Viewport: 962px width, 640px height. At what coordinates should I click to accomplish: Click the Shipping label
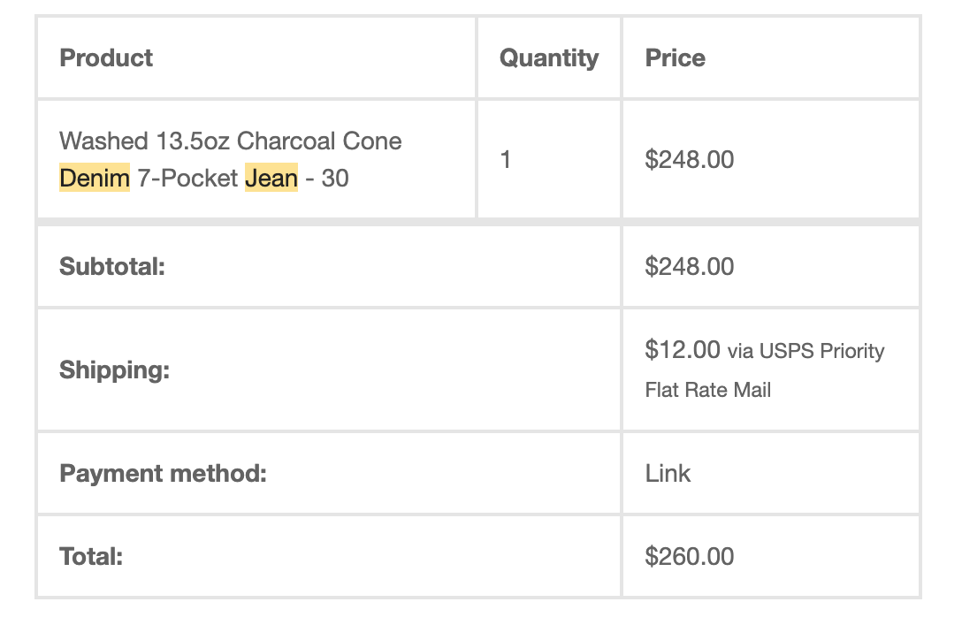point(114,370)
